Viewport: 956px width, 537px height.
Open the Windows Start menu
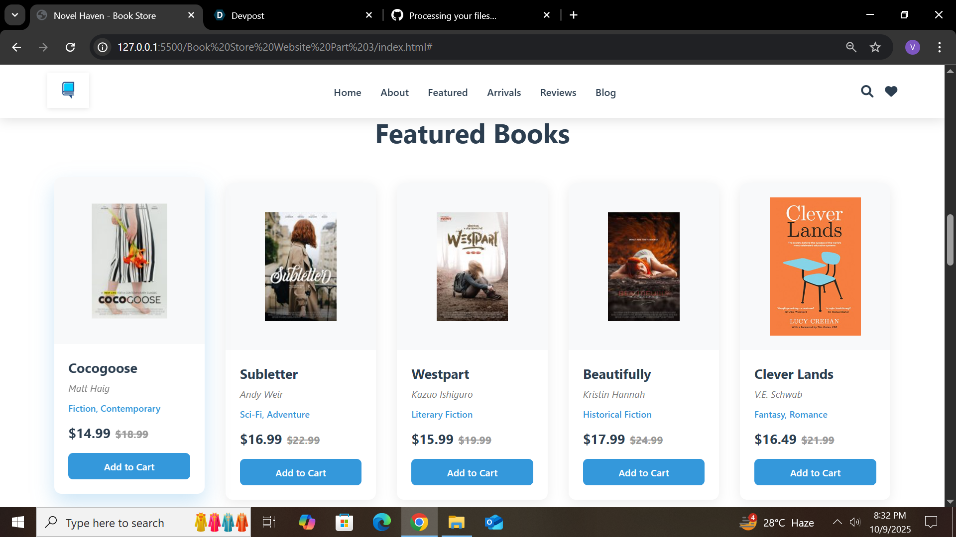[x=18, y=522]
